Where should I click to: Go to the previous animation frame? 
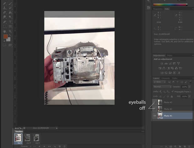click(x=39, y=146)
